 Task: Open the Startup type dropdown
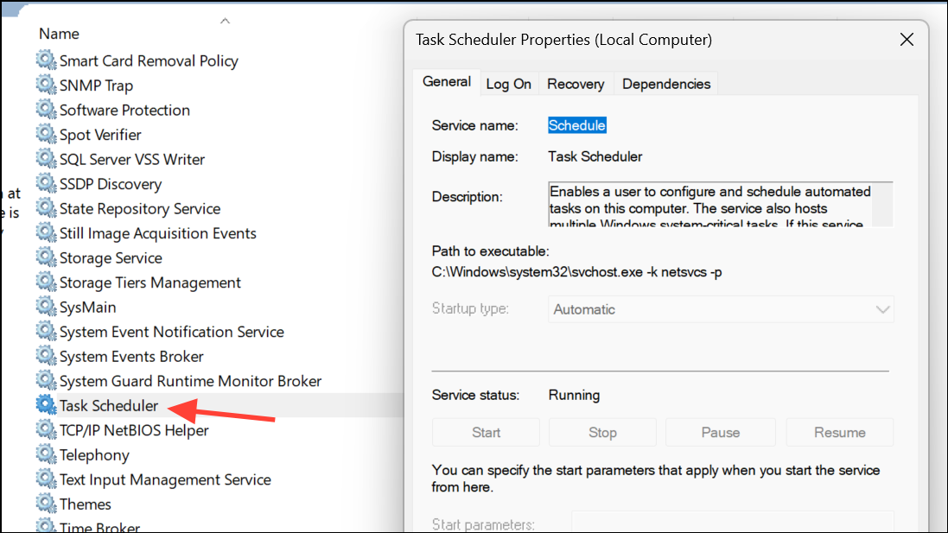click(x=722, y=308)
